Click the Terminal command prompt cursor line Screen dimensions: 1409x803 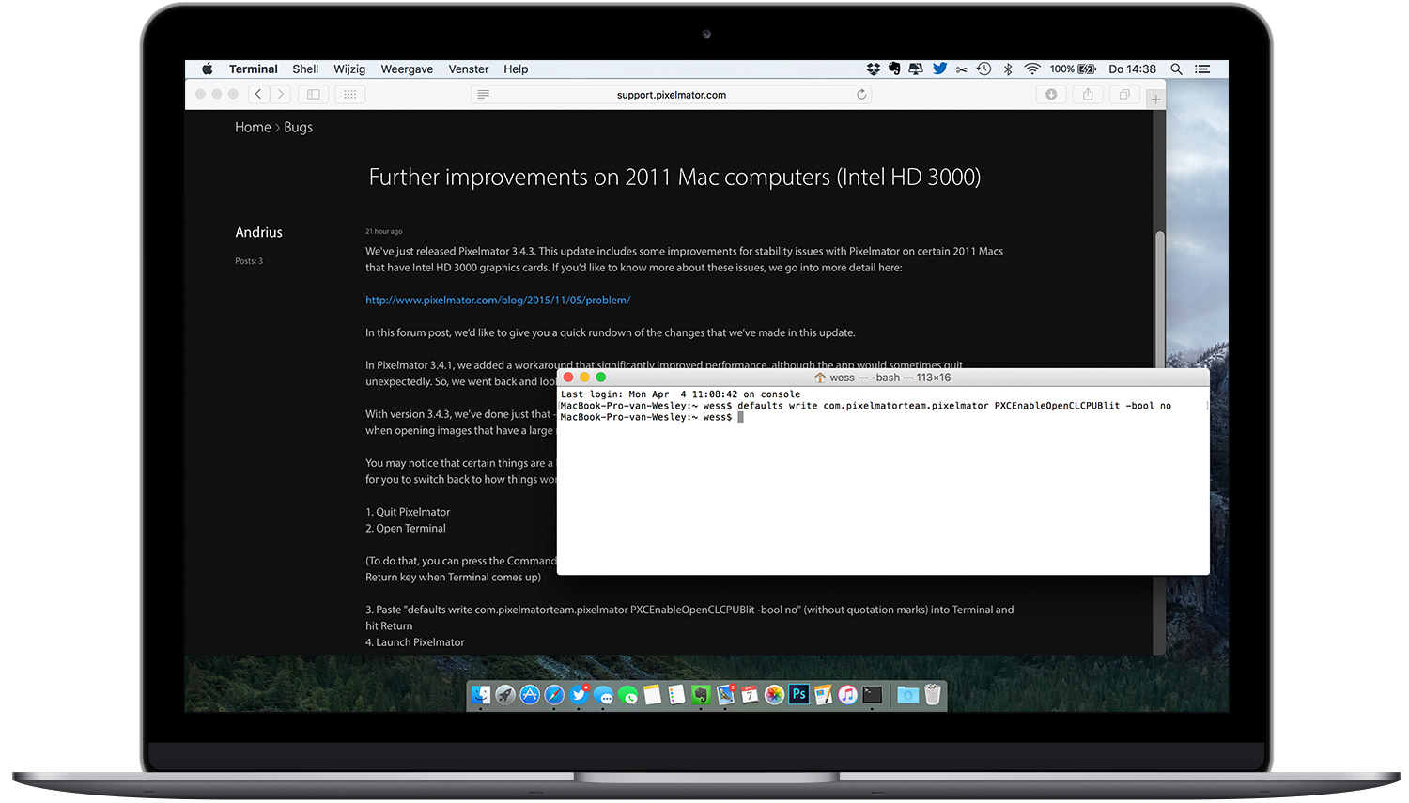tap(652, 417)
